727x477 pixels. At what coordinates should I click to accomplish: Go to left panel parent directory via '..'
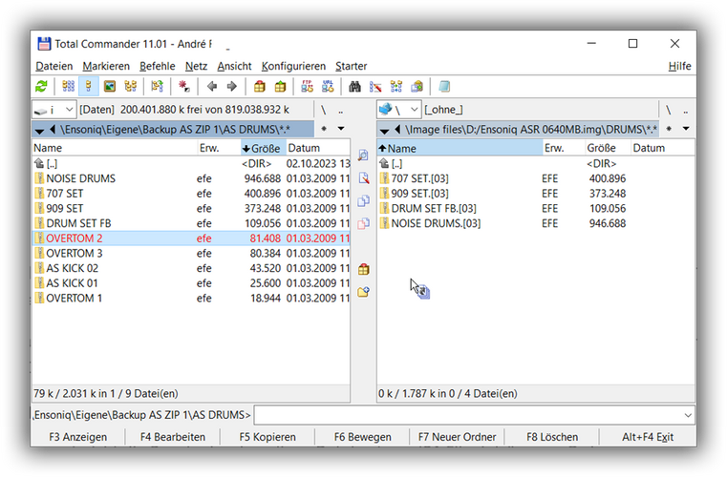(x=341, y=110)
